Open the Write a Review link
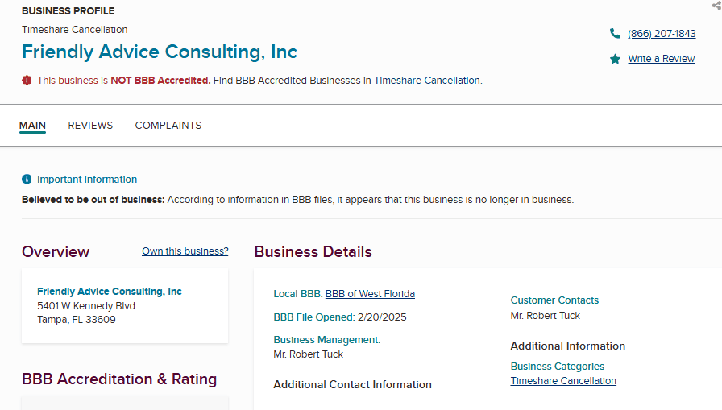 pos(661,59)
